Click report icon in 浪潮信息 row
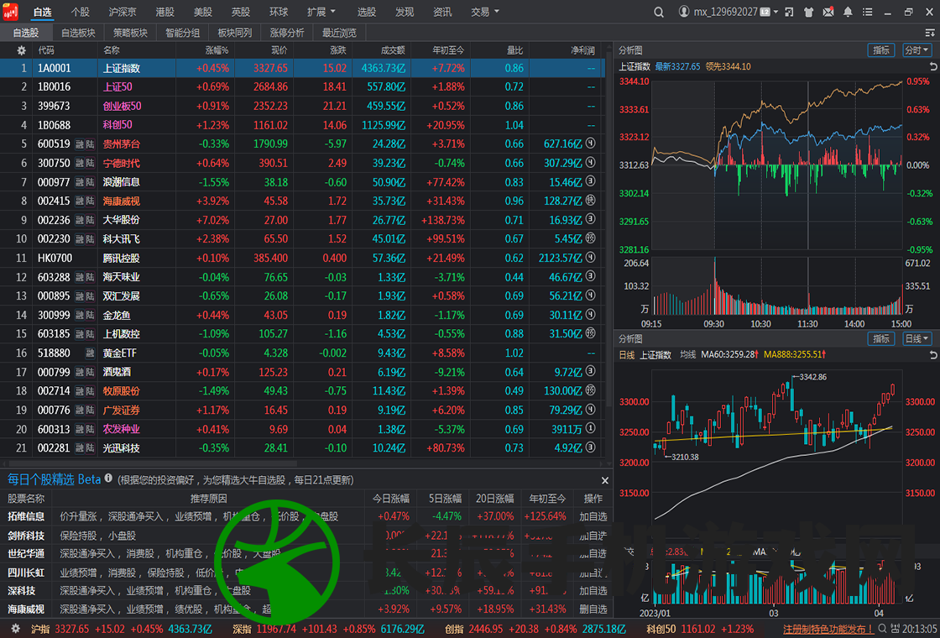The image size is (940, 638). (x=591, y=181)
